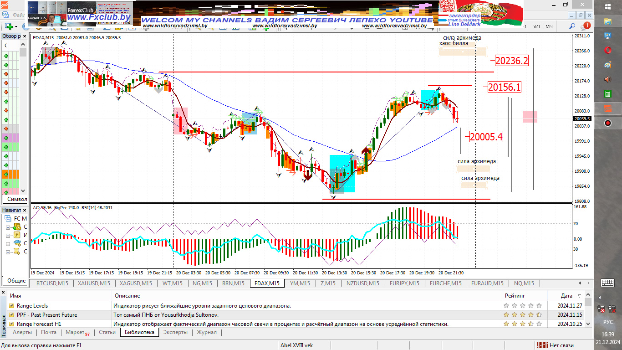
Task: Open the Почта tab in Terminal
Action: click(x=49, y=333)
